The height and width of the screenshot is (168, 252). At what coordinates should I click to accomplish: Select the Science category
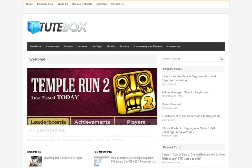click(124, 47)
